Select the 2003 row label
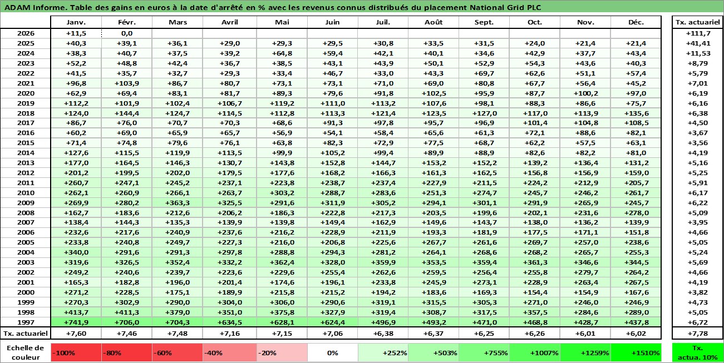The width and height of the screenshot is (724, 363). (26, 263)
